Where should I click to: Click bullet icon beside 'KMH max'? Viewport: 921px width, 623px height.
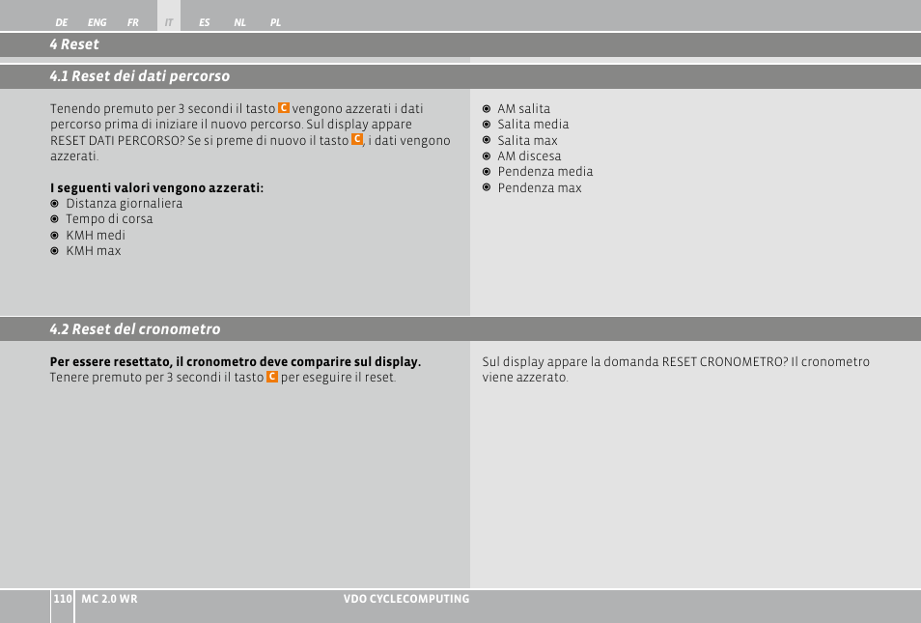(x=55, y=251)
